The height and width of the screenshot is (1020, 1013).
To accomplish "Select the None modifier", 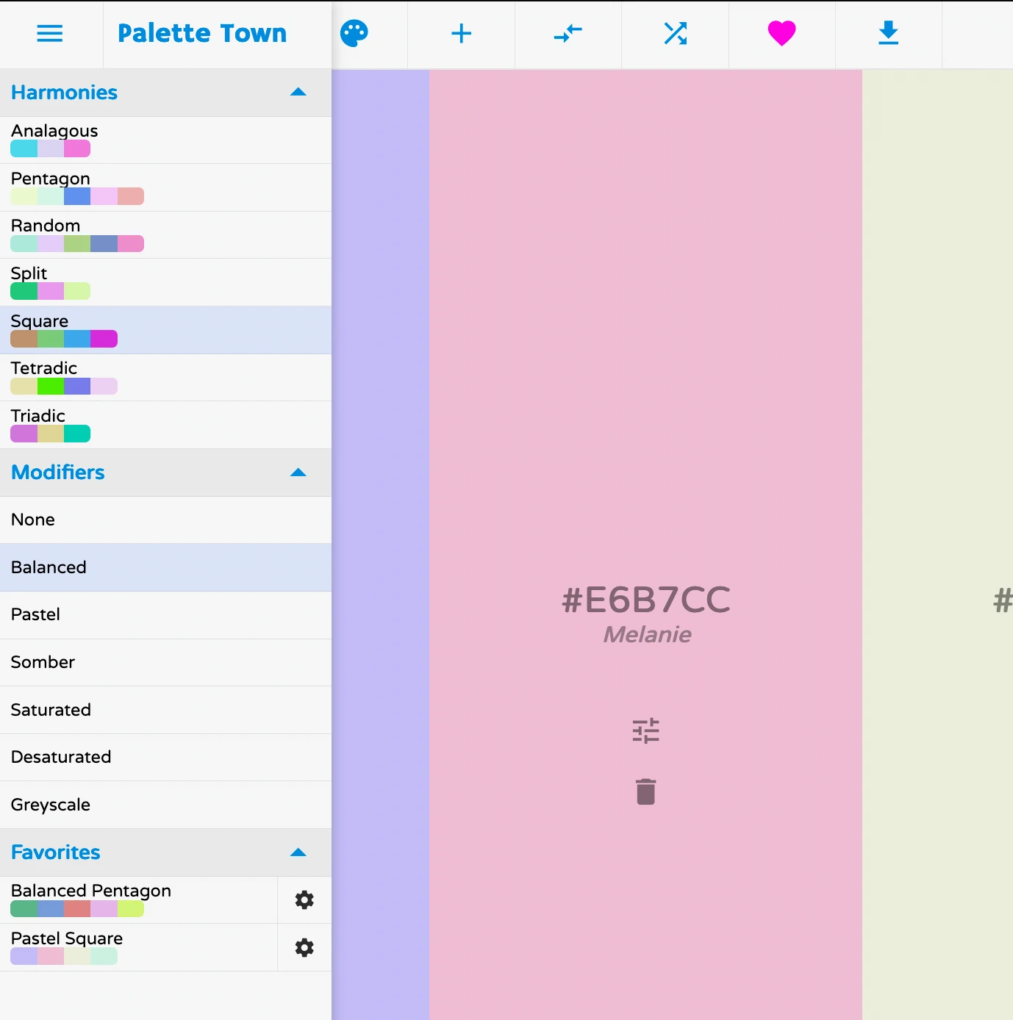I will [x=165, y=520].
